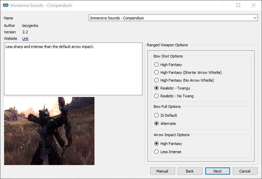Open the Website Link
Screen dimensions: 262x179
click(25, 38)
